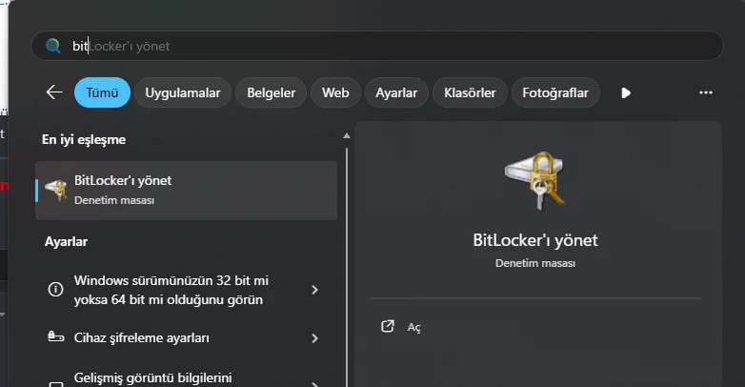
Task: Click Denetim masası subtitle in preview pane
Action: pyautogui.click(x=535, y=263)
